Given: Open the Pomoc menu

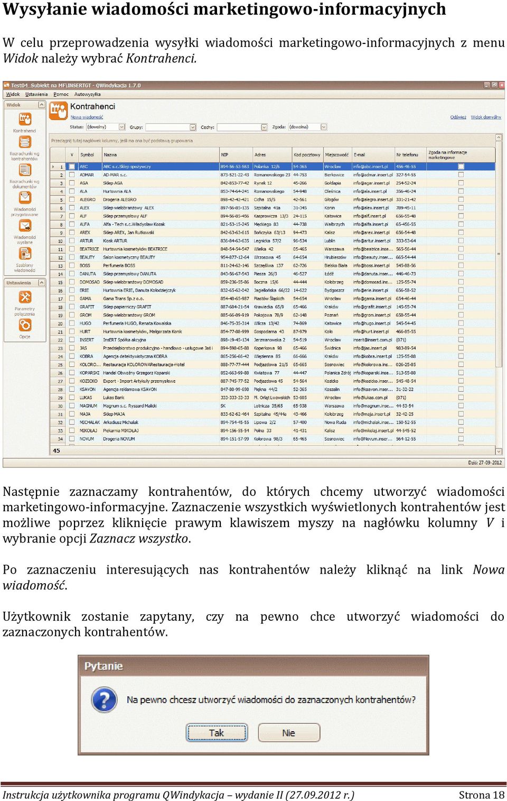Looking at the screenshot, I should [61, 95].
